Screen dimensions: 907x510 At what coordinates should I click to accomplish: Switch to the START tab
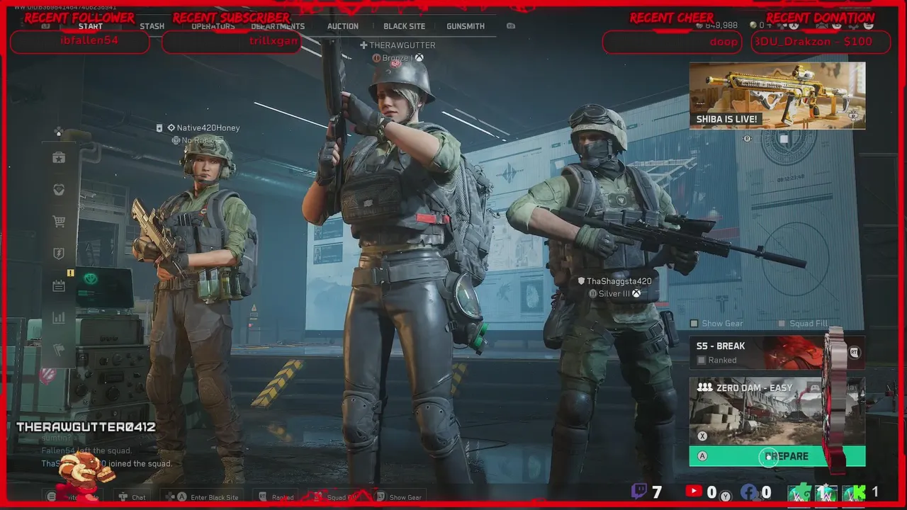[x=91, y=26]
